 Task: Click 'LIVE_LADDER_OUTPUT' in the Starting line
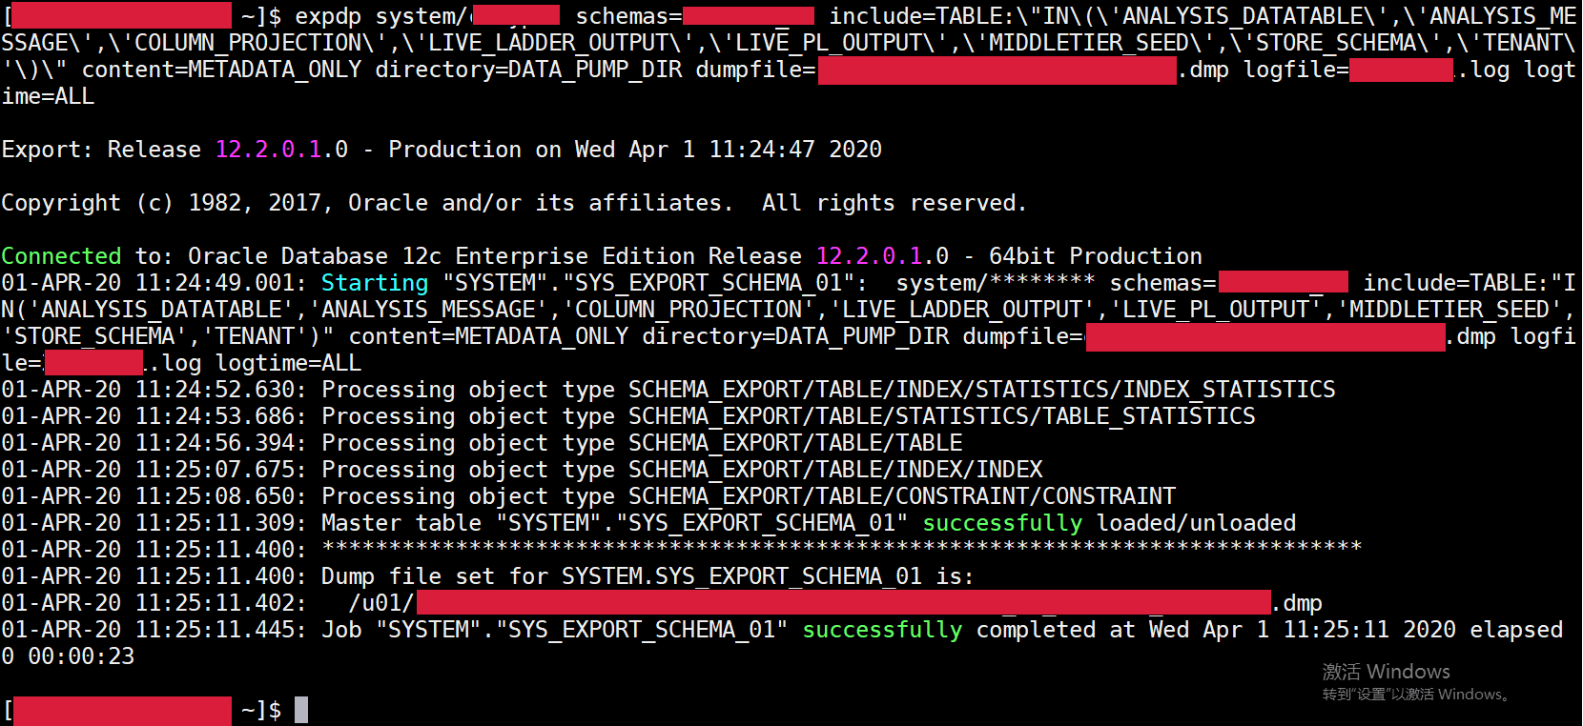coord(962,310)
